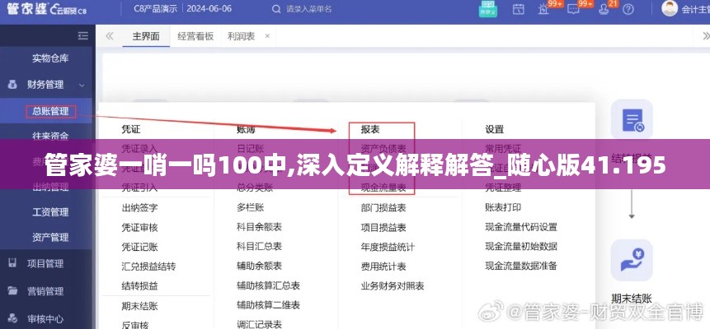Open the messages chat icon with 99+ badge
Screen dimensions: 710x329
tap(573, 10)
